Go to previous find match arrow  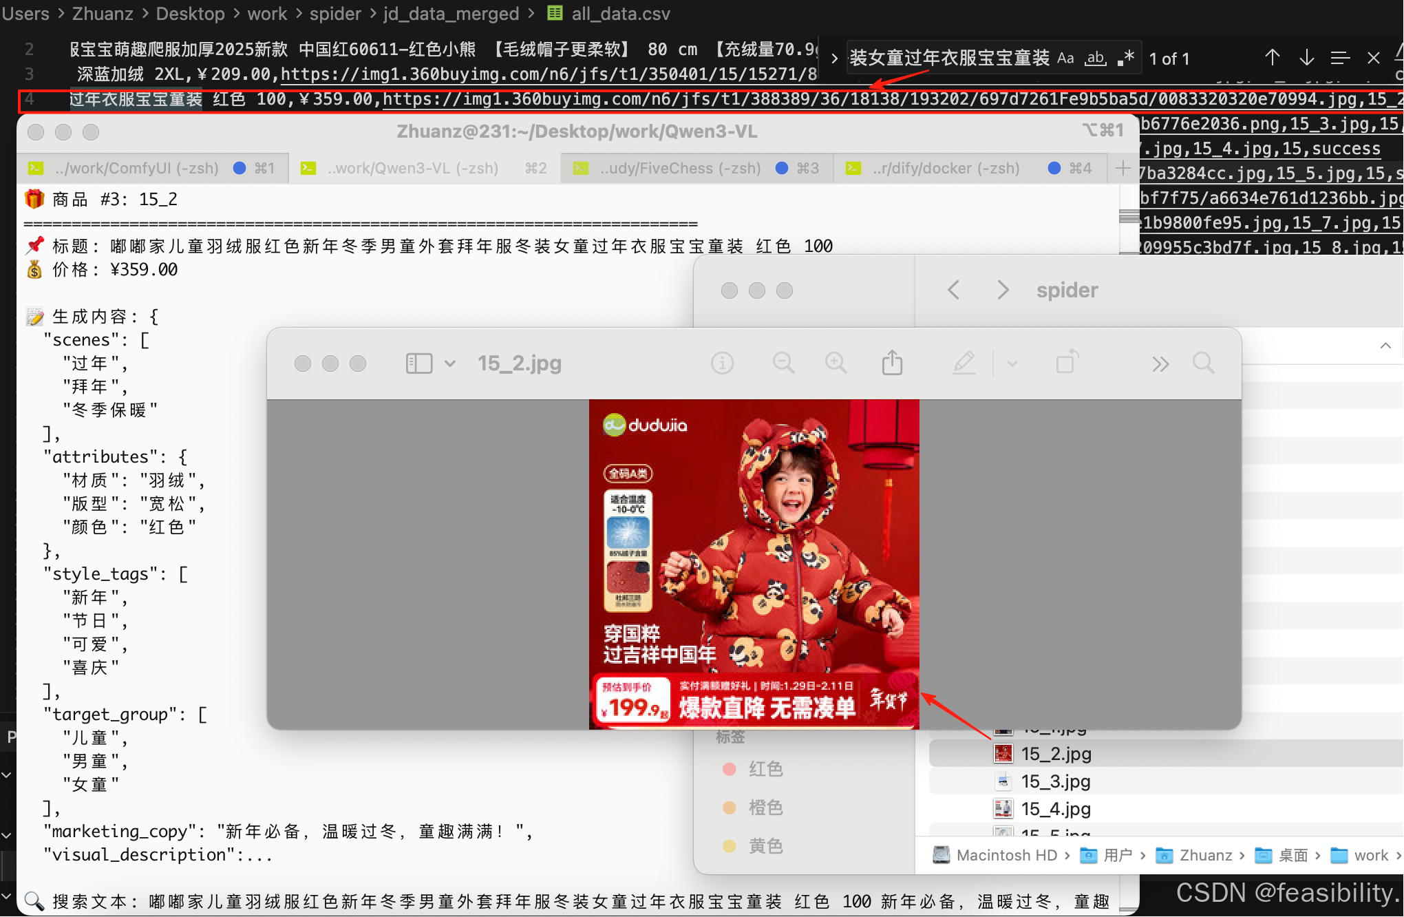pos(1272,58)
